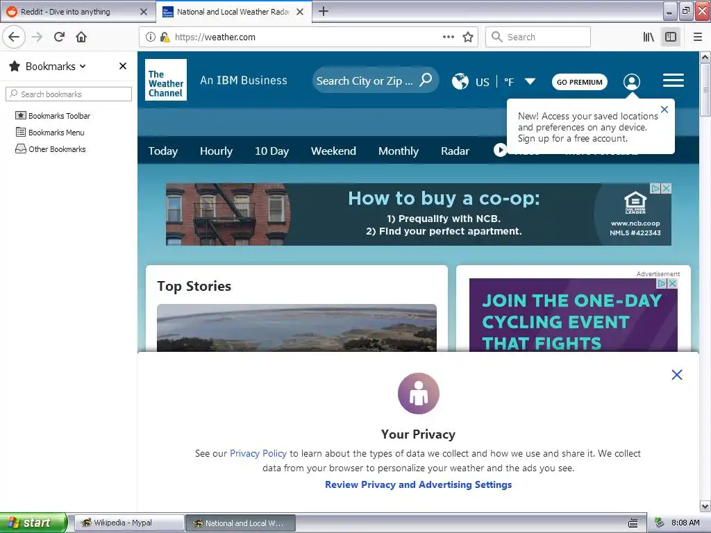This screenshot has width=711, height=533.
Task: Close the co-op banner ad
Action: coord(667,188)
